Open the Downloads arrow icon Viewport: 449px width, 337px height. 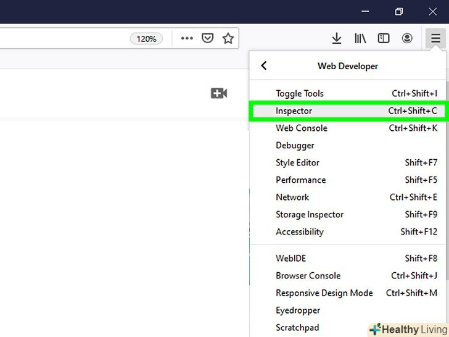337,38
